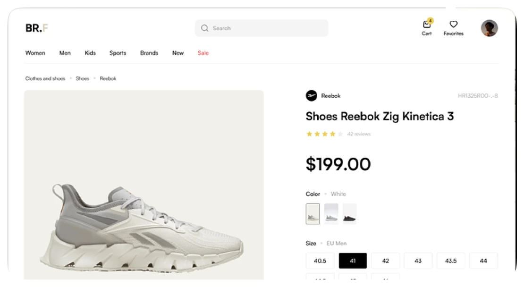Viewport: 524px width, 287px height.
Task: Navigate to Clothes and shoes breadcrumb
Action: click(45, 78)
